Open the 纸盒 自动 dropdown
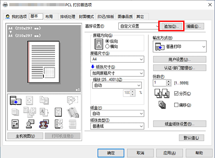 [117, 114]
